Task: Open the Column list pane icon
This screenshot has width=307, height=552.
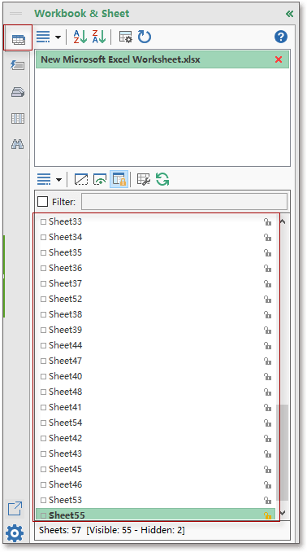Action: [x=18, y=118]
